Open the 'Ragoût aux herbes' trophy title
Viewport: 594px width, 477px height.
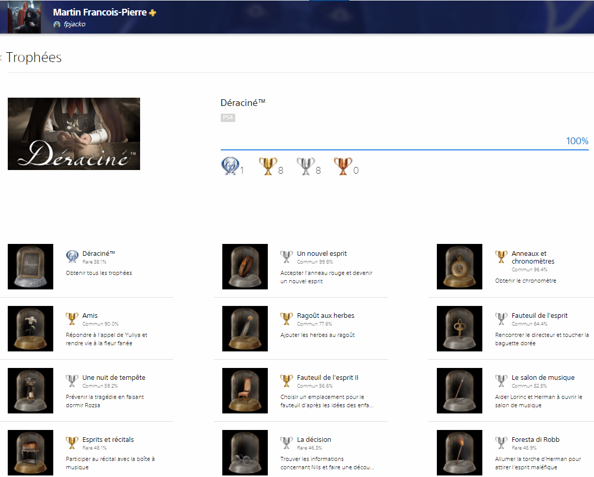pyautogui.click(x=325, y=316)
